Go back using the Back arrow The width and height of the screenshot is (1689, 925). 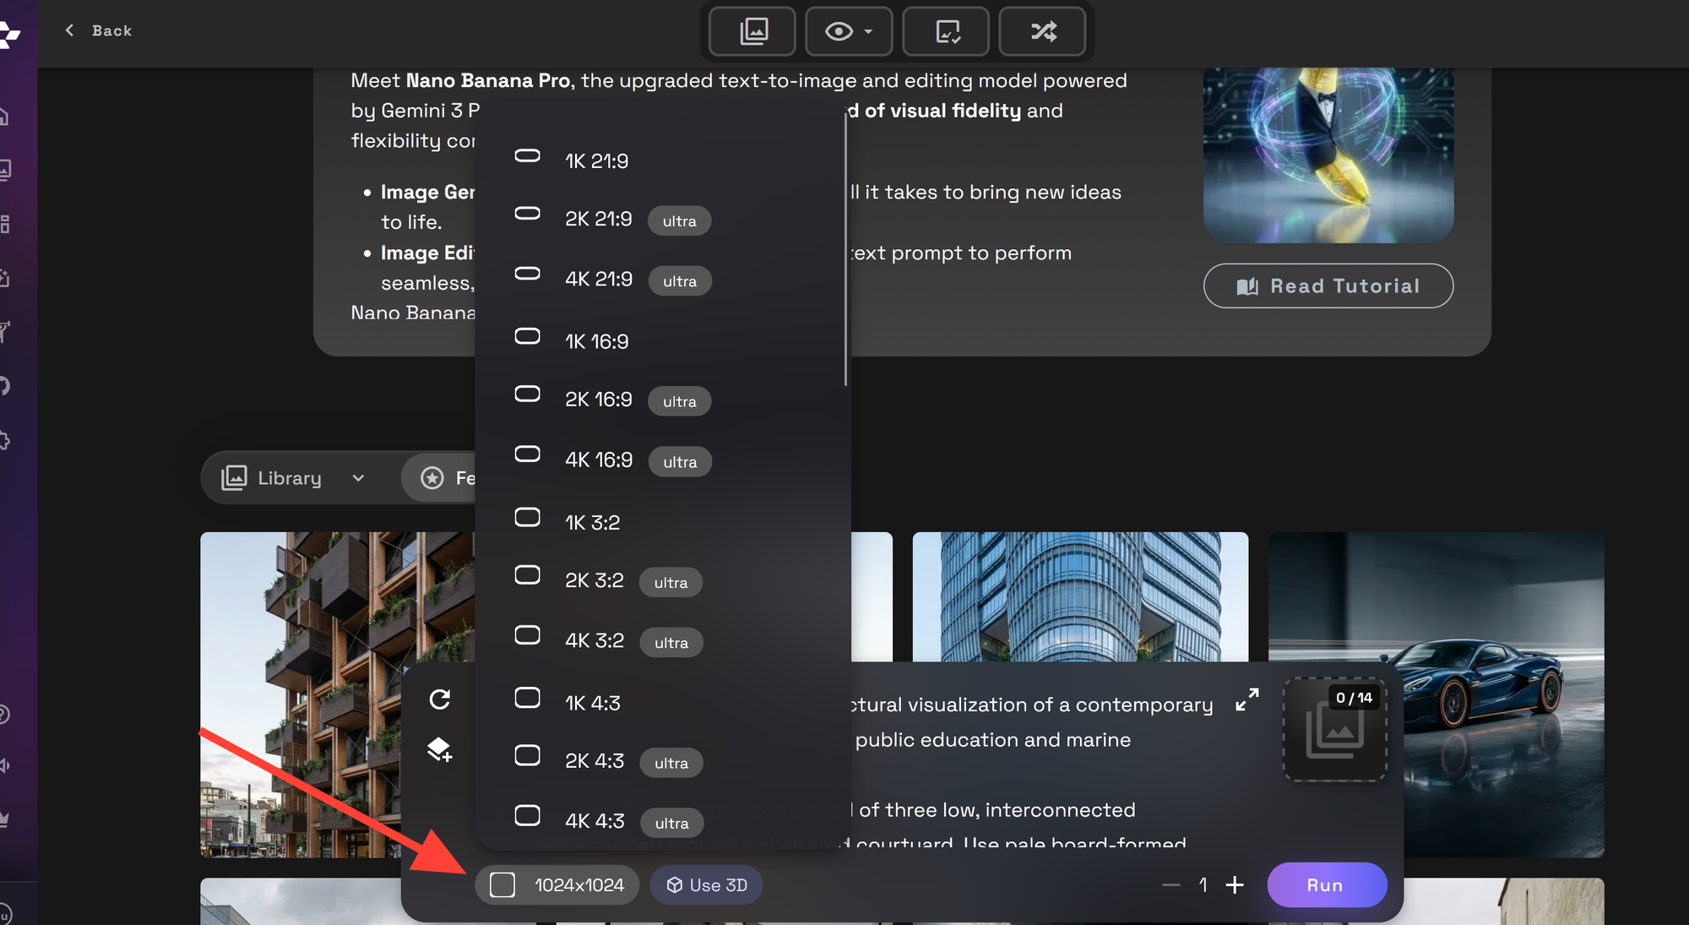97,30
